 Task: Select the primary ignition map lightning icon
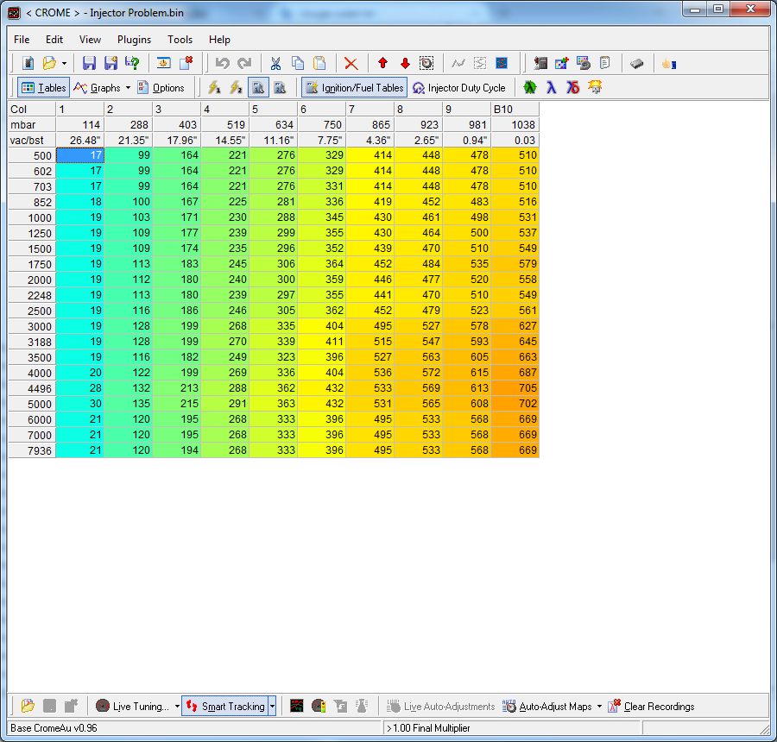point(214,87)
